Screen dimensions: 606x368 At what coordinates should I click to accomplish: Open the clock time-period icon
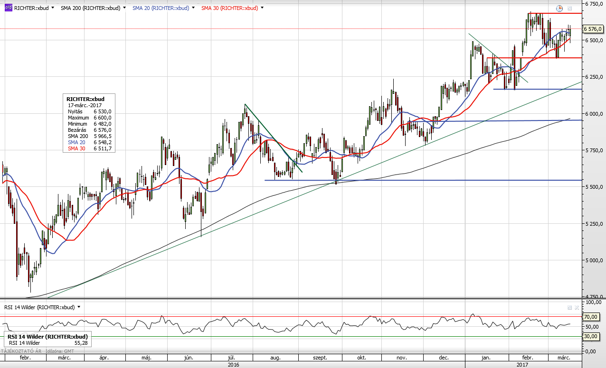click(x=559, y=8)
